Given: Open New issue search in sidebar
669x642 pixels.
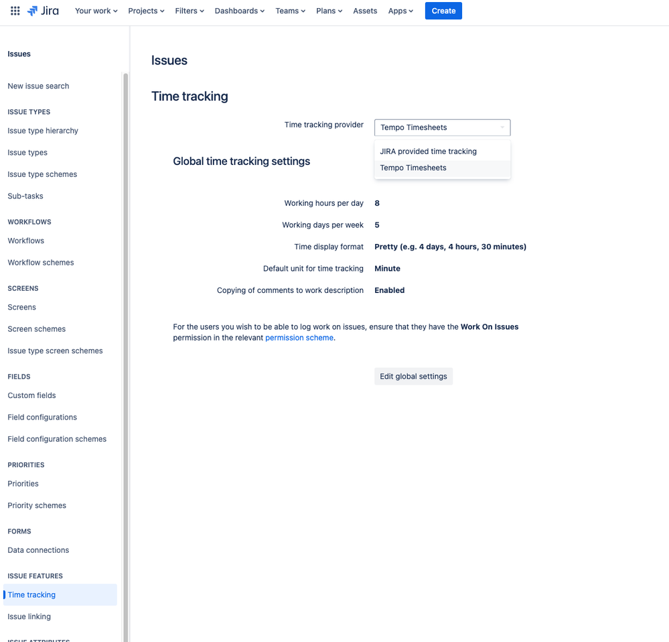Looking at the screenshot, I should (x=38, y=86).
